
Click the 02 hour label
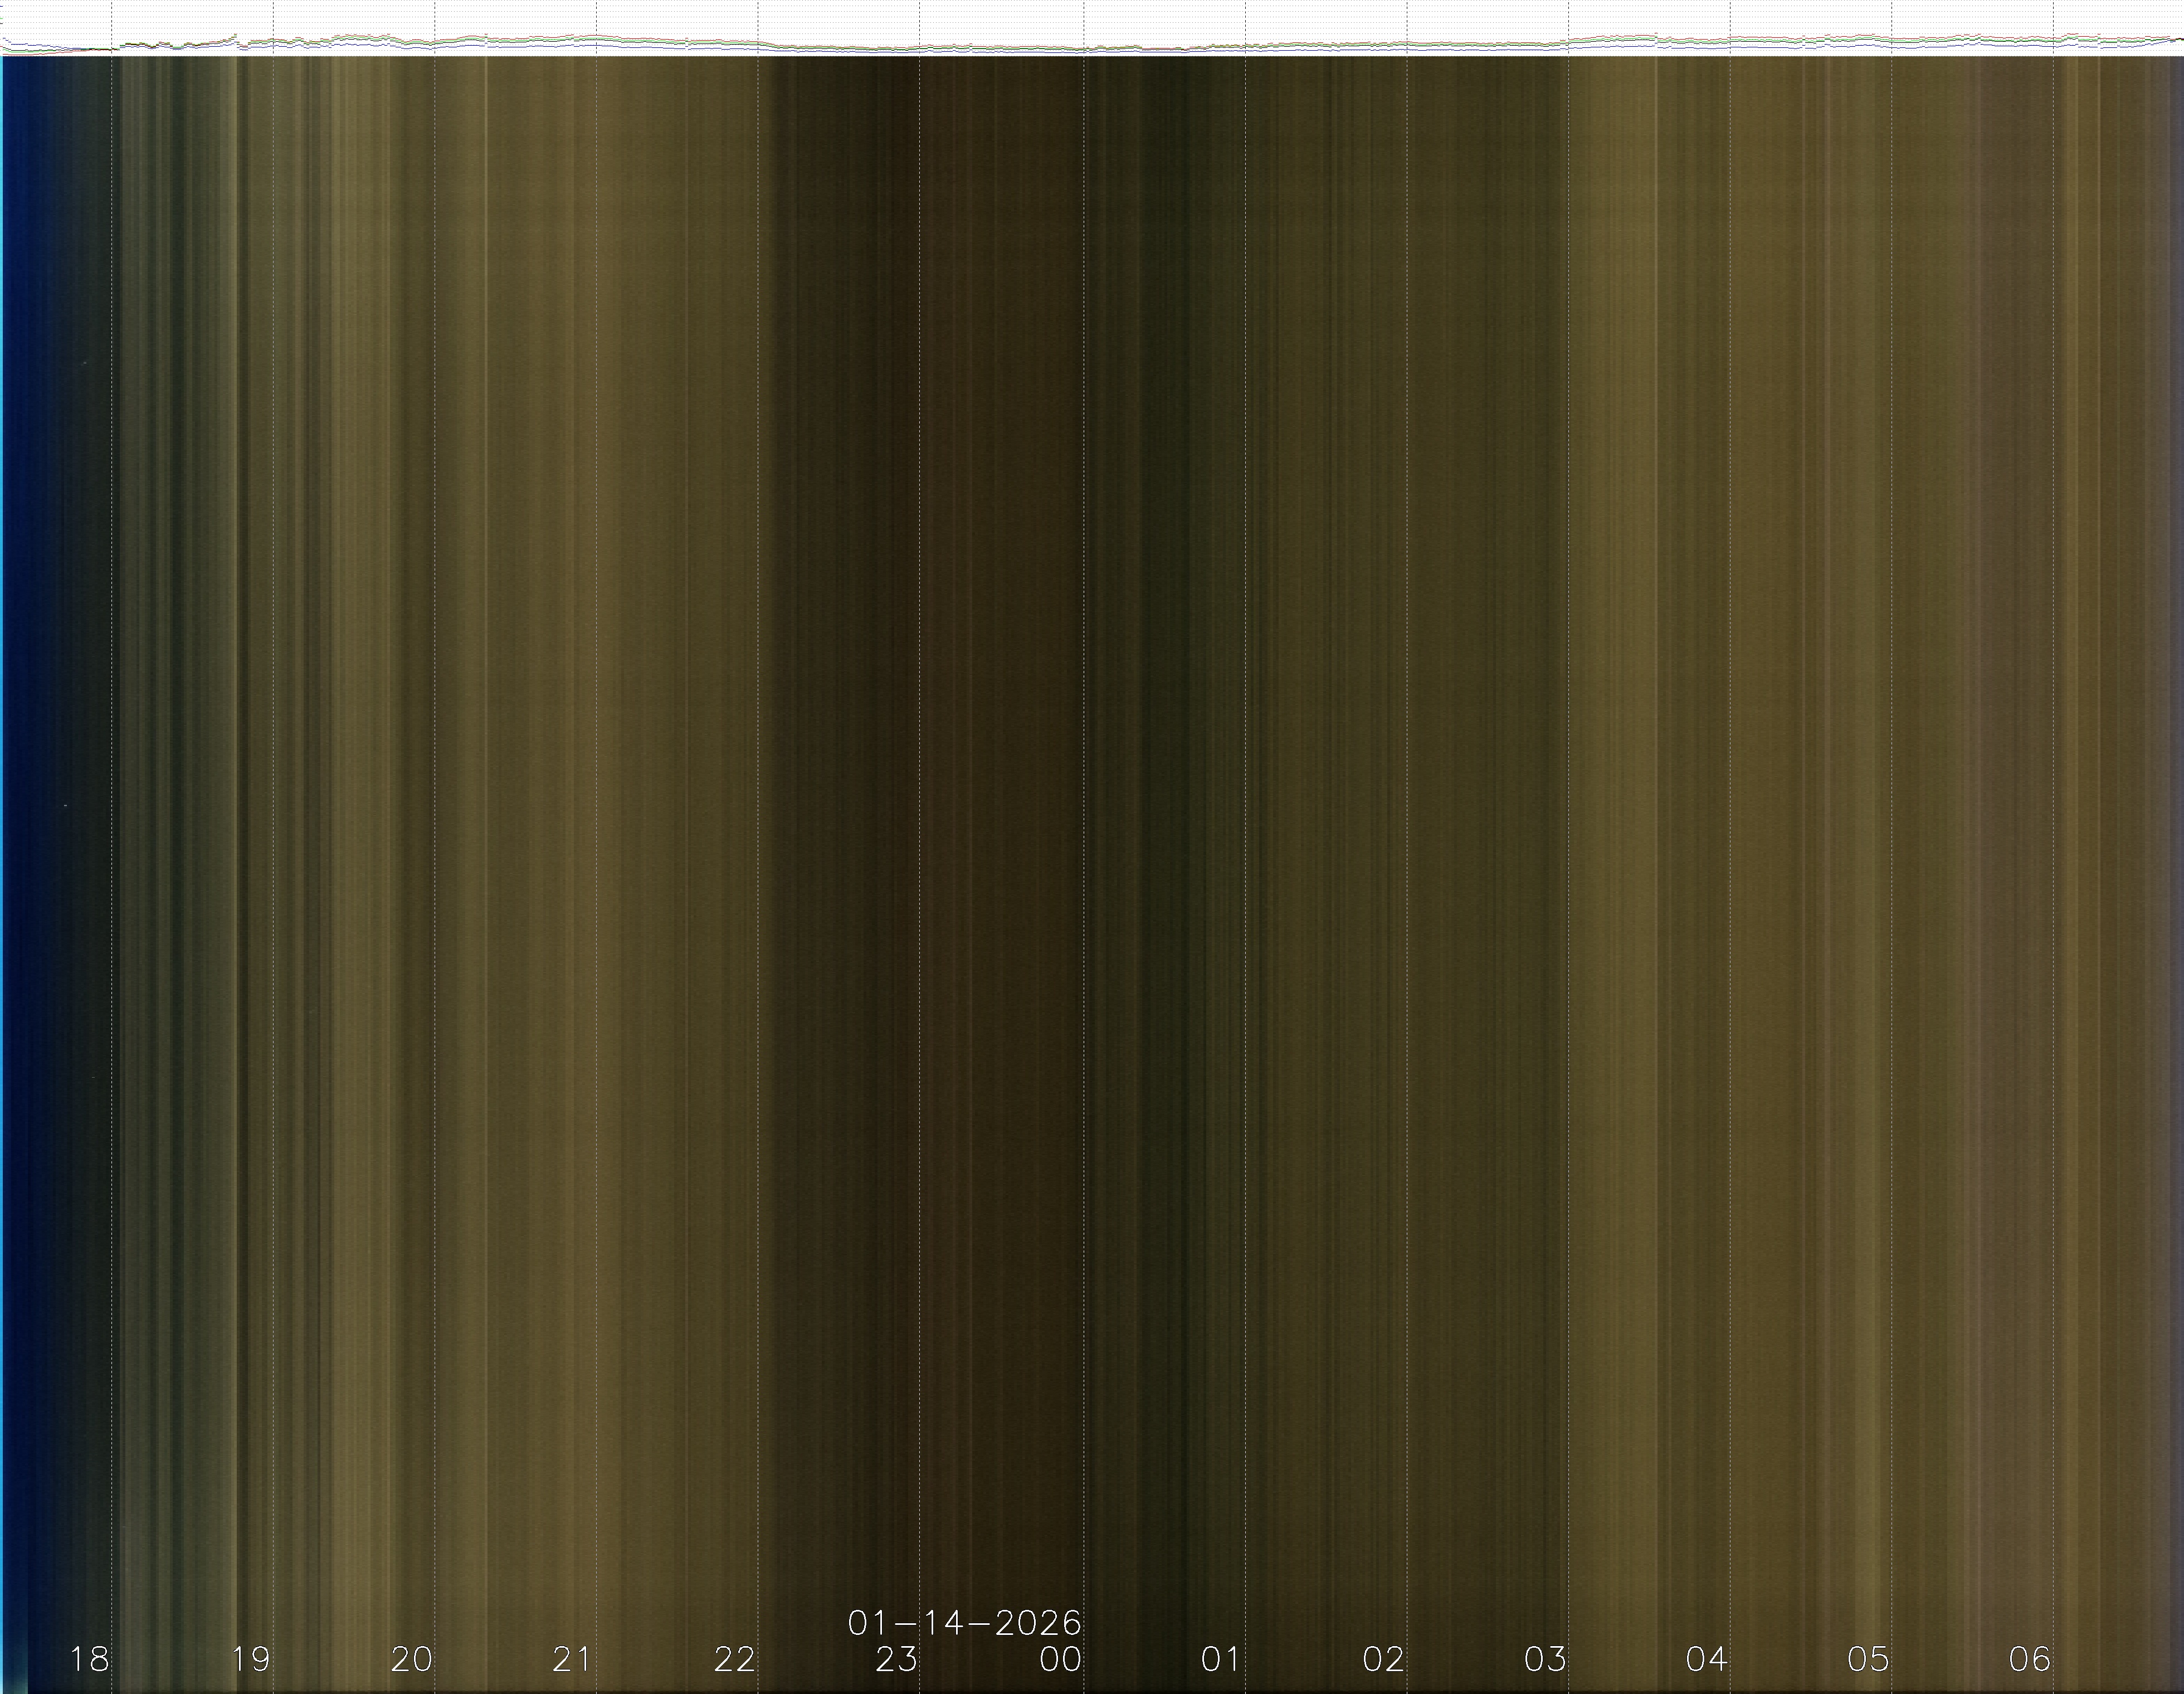pos(1383,1660)
